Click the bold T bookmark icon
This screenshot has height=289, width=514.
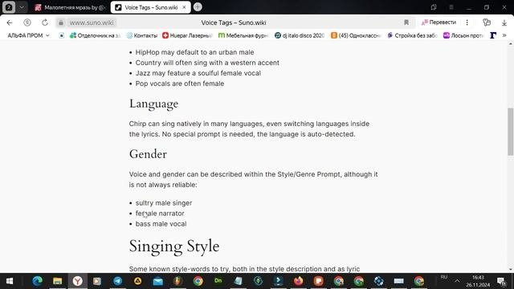(493, 35)
